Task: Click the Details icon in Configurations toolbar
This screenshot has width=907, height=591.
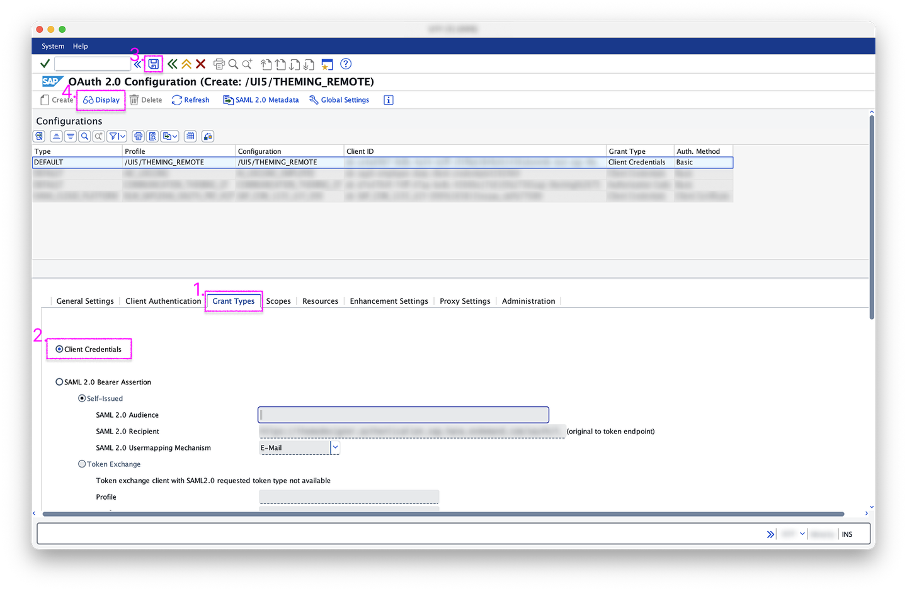Action: point(40,136)
